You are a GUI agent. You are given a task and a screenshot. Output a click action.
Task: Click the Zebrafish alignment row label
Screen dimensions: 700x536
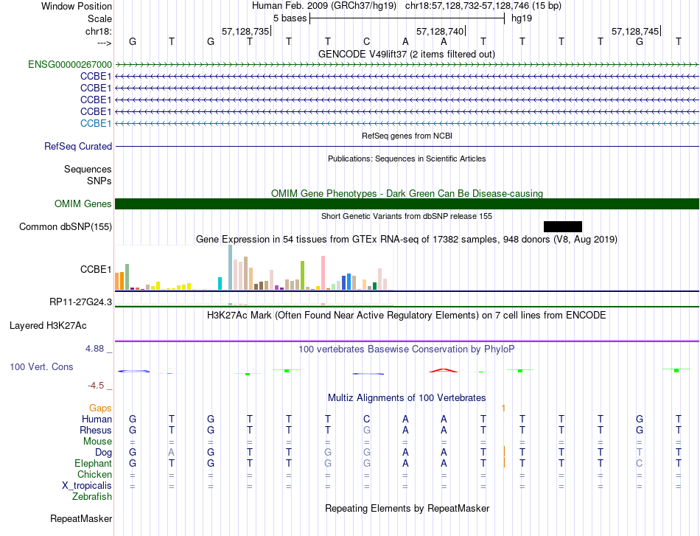(92, 496)
